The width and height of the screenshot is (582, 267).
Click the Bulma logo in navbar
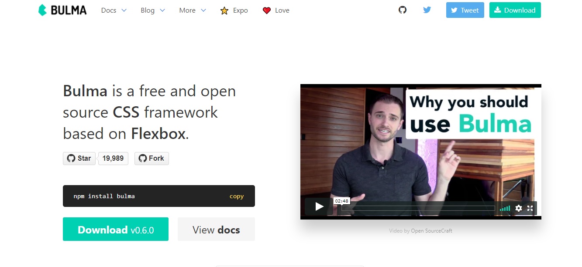coord(62,10)
